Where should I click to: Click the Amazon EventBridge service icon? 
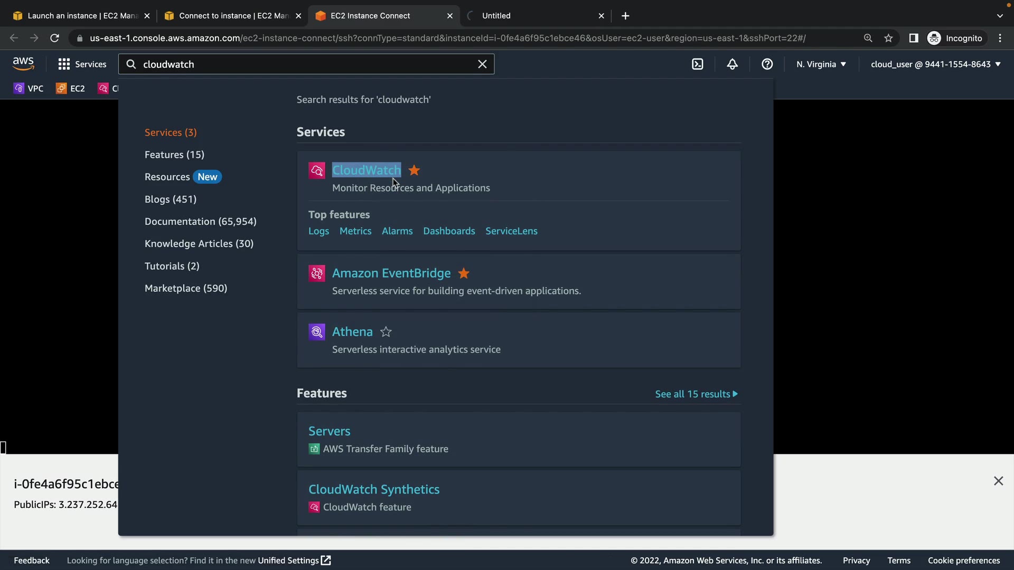pyautogui.click(x=317, y=273)
